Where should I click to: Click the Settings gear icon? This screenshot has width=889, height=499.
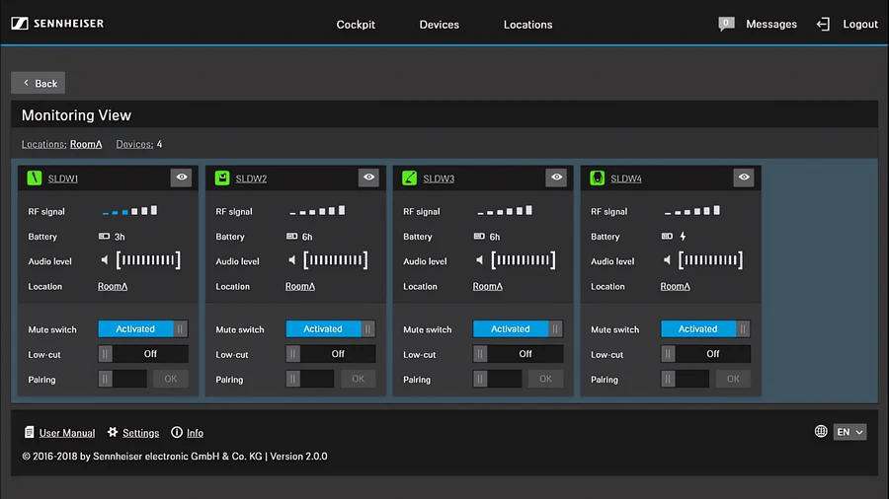(x=113, y=432)
